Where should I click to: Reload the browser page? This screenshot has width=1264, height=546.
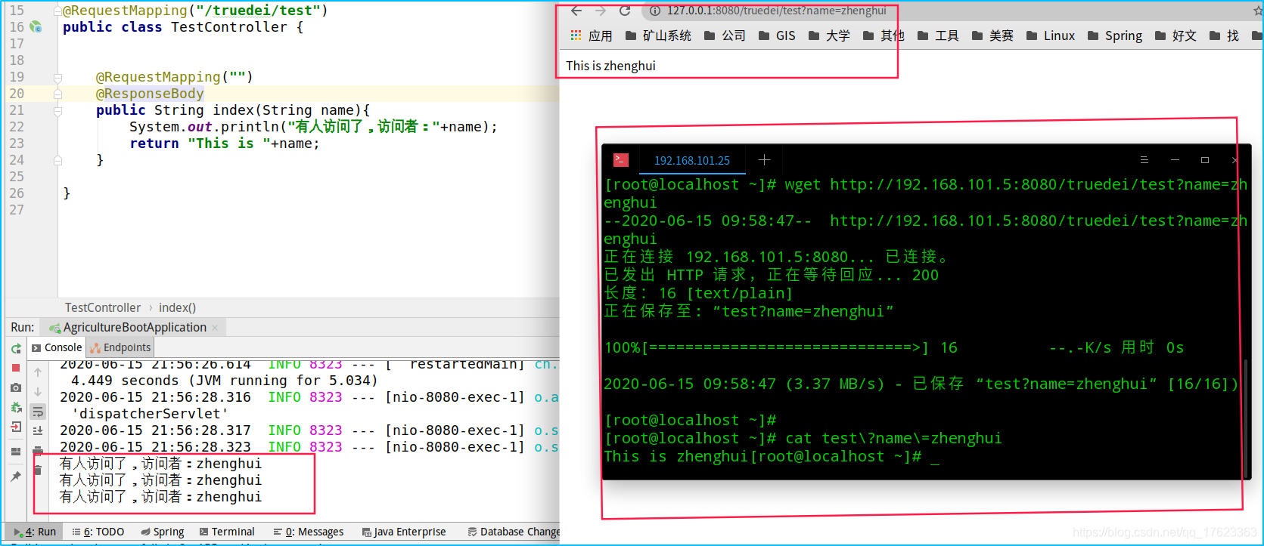[x=625, y=11]
